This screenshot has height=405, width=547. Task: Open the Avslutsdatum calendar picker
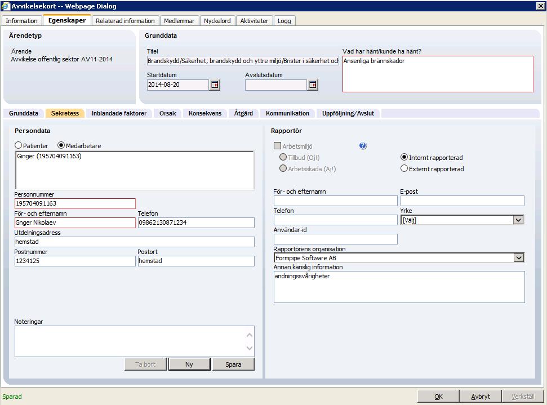(313, 84)
